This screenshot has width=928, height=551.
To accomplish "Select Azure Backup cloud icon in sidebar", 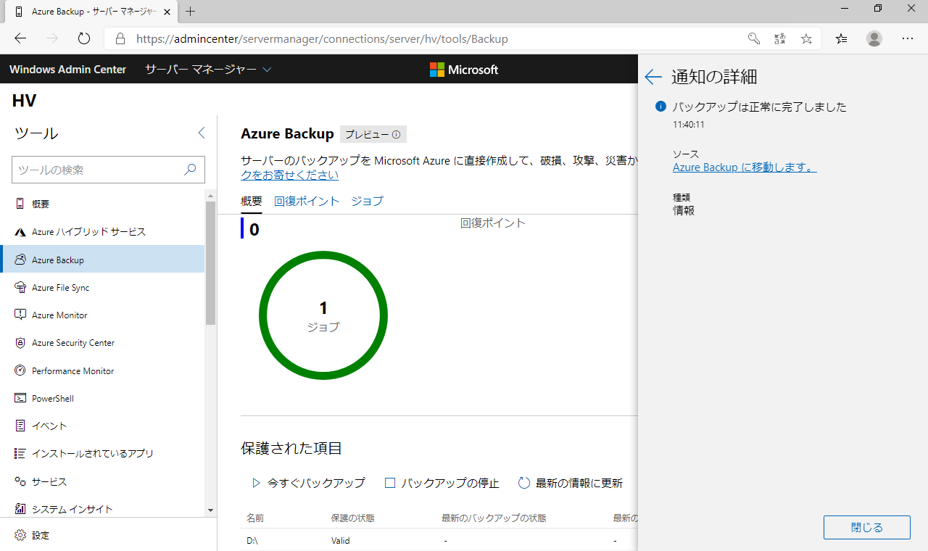I will point(20,260).
